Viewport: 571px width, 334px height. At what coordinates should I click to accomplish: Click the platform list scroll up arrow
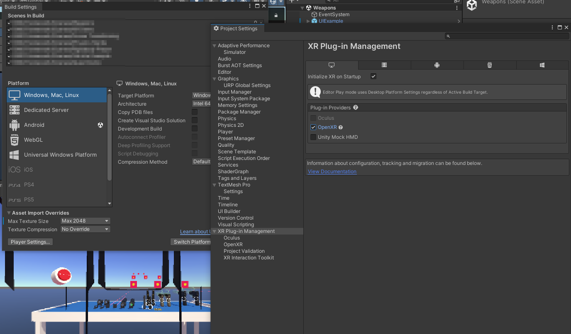[110, 90]
